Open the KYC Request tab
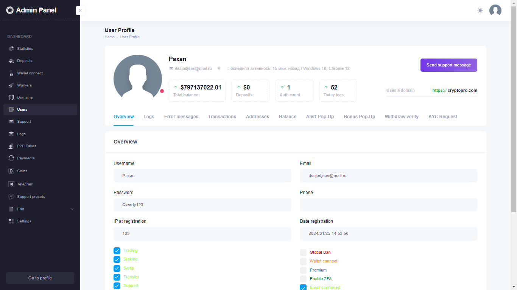The width and height of the screenshot is (517, 290). tap(442, 117)
